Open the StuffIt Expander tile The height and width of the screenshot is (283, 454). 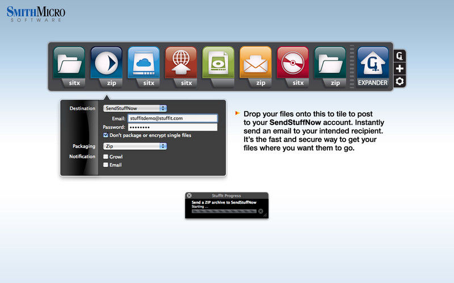click(373, 67)
